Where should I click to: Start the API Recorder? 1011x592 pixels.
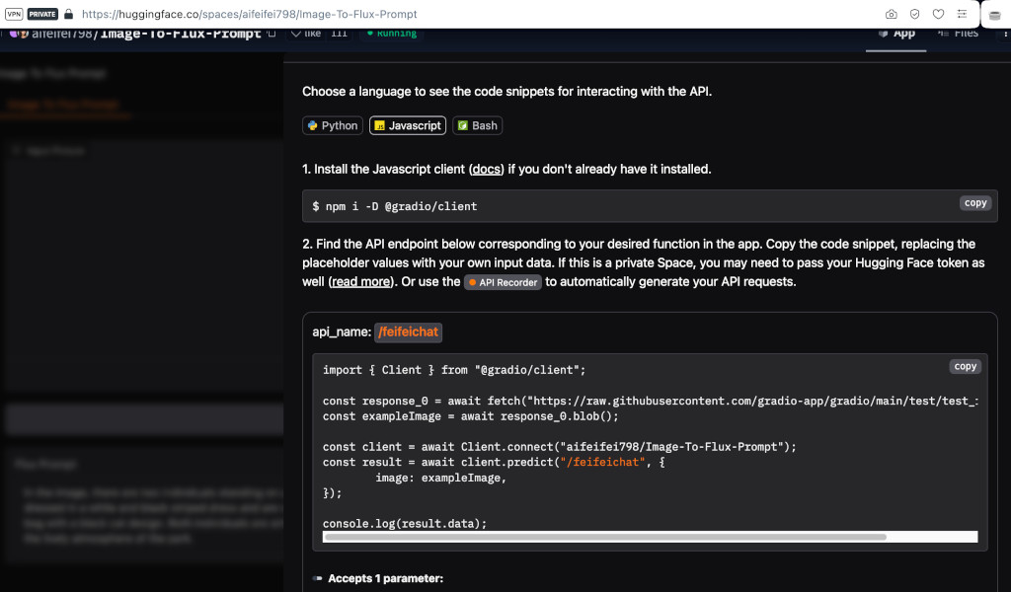click(x=503, y=282)
